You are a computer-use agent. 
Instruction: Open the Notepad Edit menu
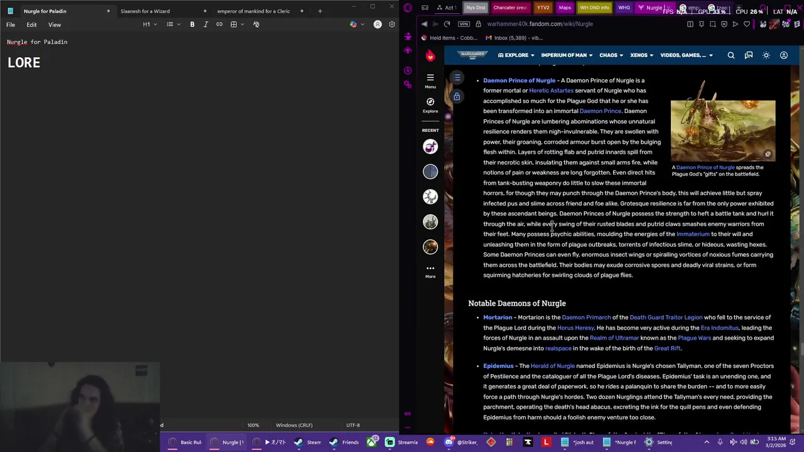coord(31,24)
